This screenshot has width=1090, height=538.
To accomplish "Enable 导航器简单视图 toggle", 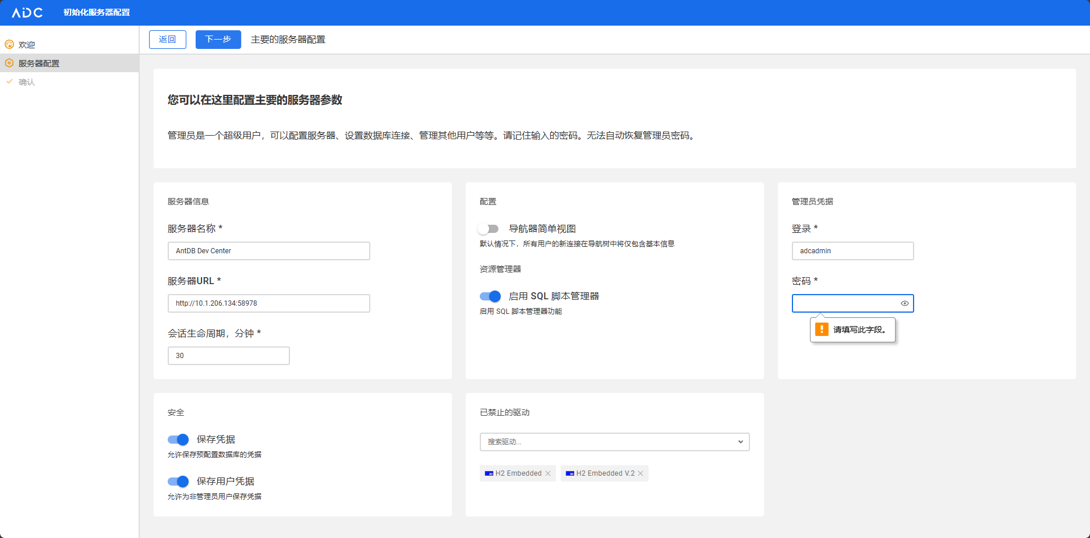I will click(x=489, y=229).
